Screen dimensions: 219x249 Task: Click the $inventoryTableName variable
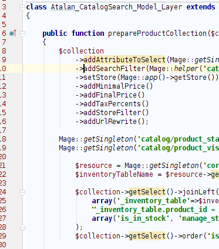(x=114, y=174)
